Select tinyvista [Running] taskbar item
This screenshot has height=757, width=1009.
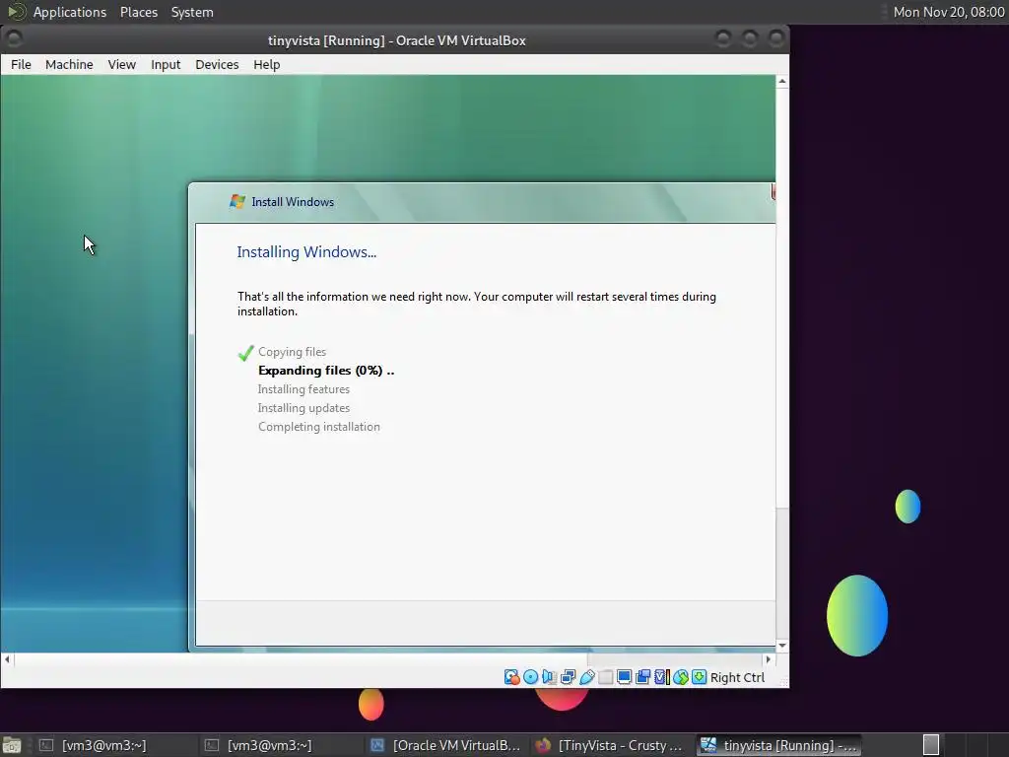click(780, 745)
